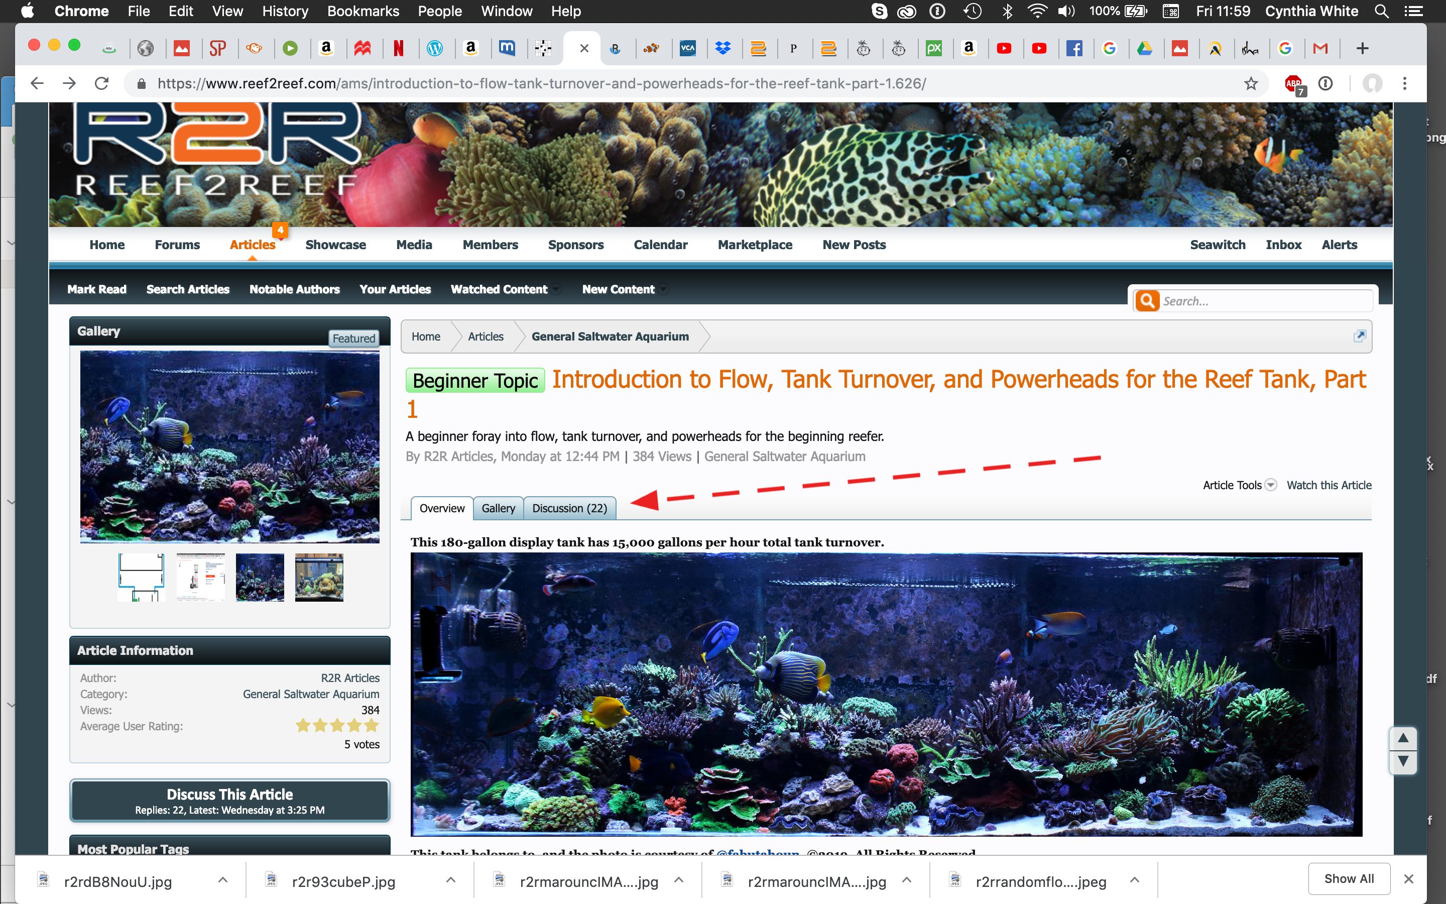Go to the Forums nav item
1446x904 pixels.
[177, 245]
